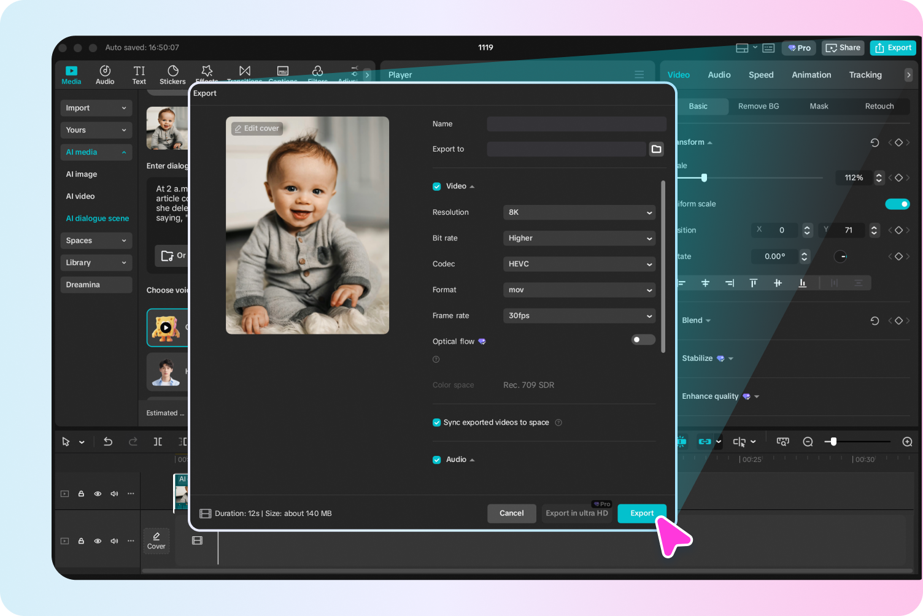The height and width of the screenshot is (616, 923).
Task: Select the Split clip tool
Action: pos(158,441)
